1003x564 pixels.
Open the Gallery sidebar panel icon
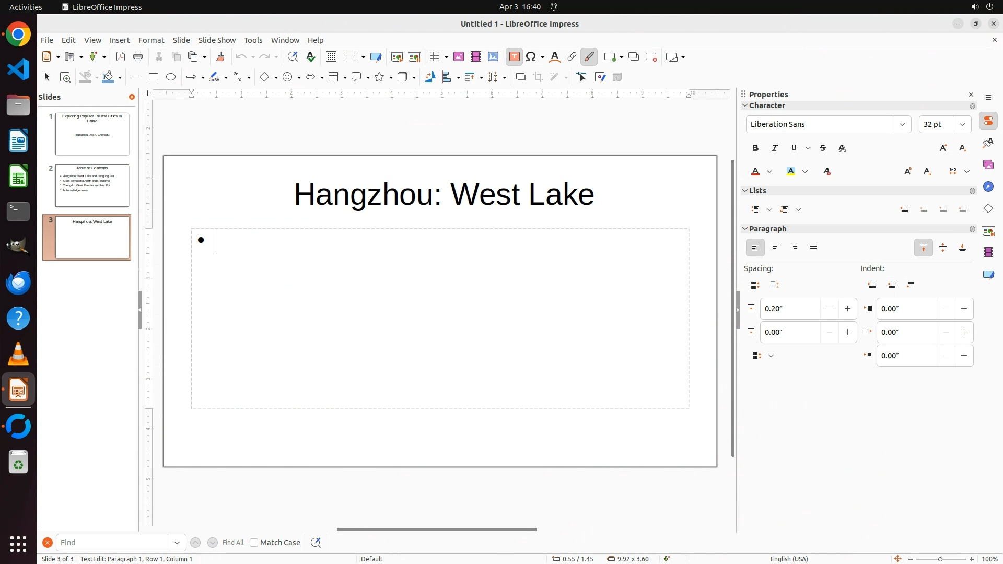[x=988, y=165]
